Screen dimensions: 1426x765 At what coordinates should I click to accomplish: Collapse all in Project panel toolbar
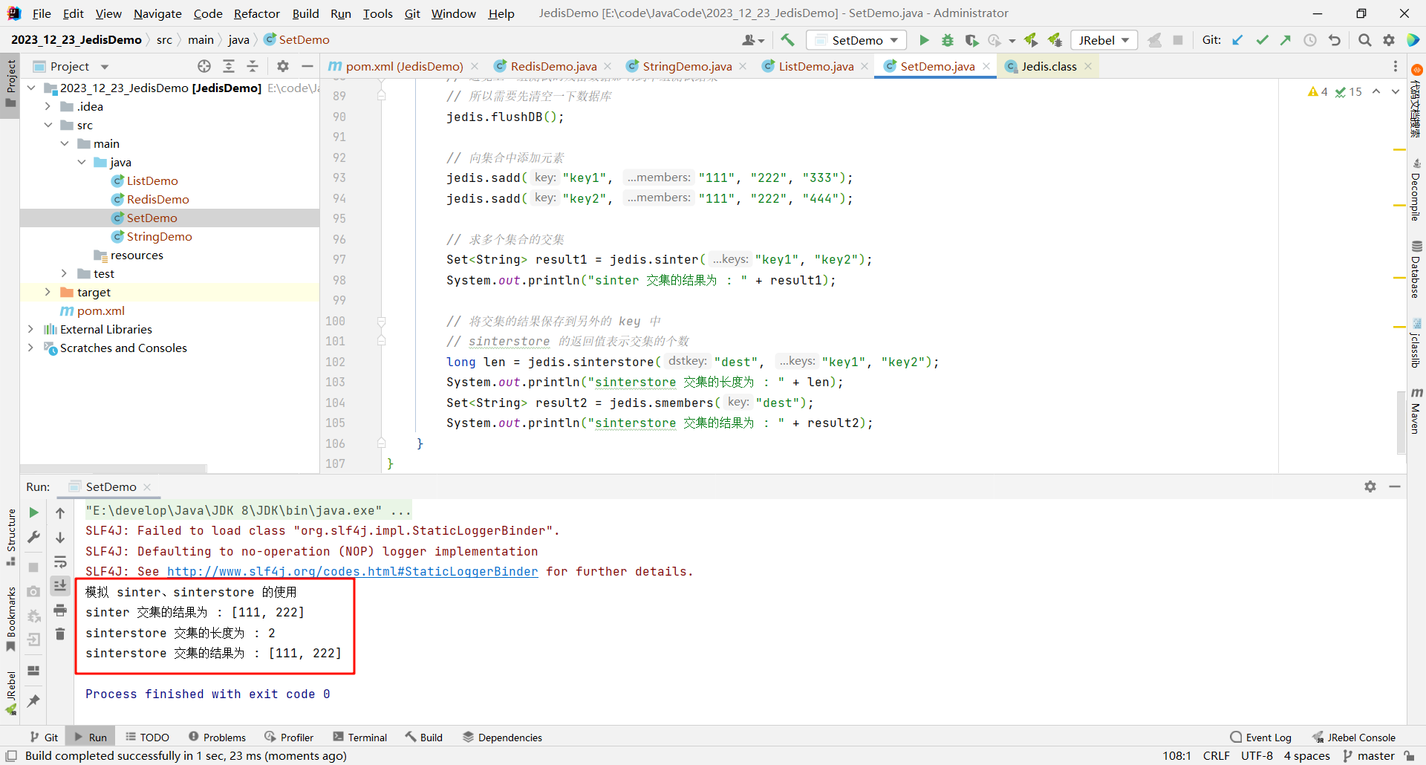click(x=253, y=66)
